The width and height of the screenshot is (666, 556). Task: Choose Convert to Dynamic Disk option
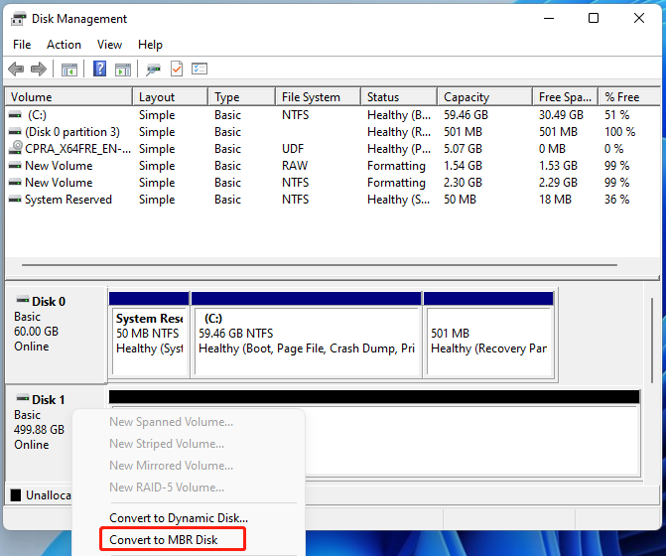tap(179, 517)
